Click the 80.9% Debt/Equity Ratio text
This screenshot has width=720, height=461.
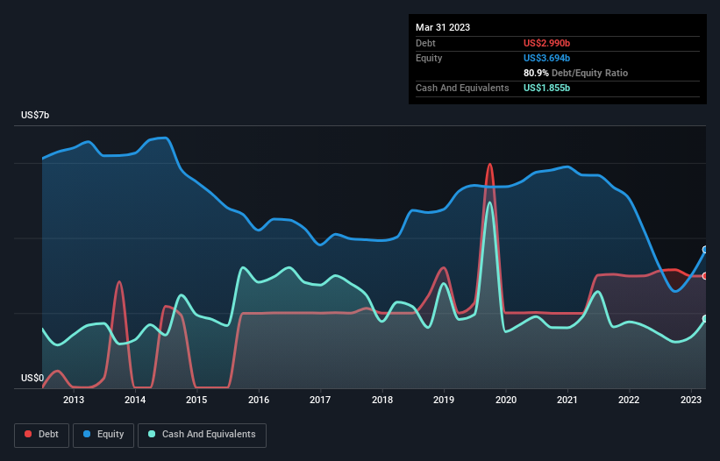click(x=575, y=73)
